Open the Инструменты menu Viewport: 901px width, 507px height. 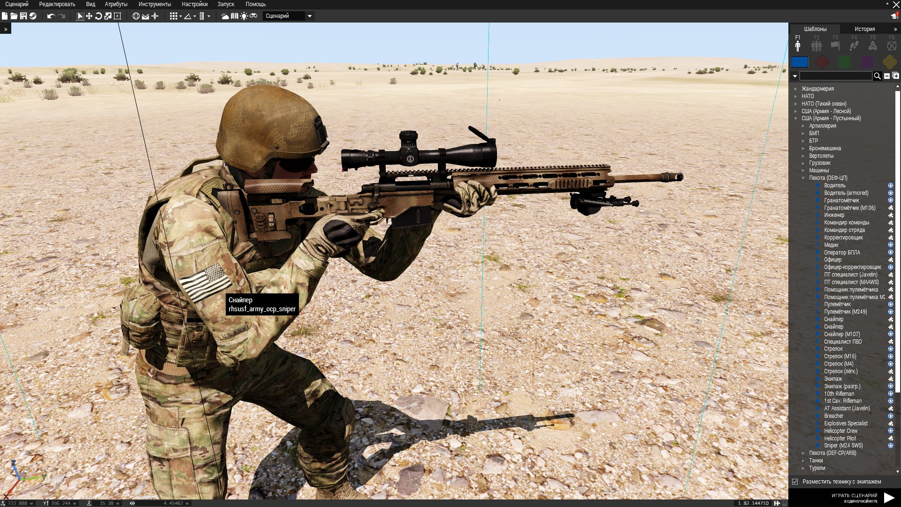pyautogui.click(x=154, y=4)
